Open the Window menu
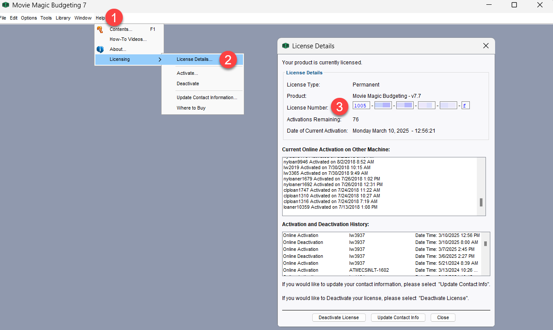Screen dimensions: 553x330 83,18
